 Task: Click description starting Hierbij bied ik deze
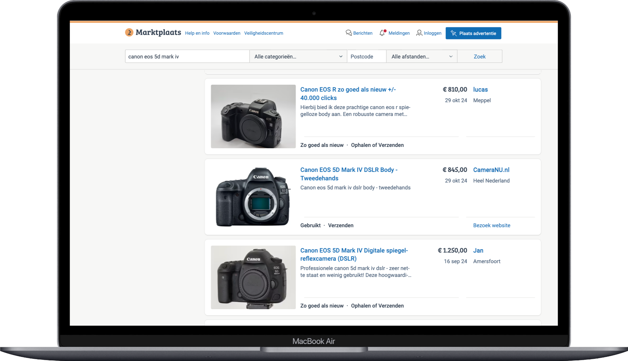[x=355, y=111]
